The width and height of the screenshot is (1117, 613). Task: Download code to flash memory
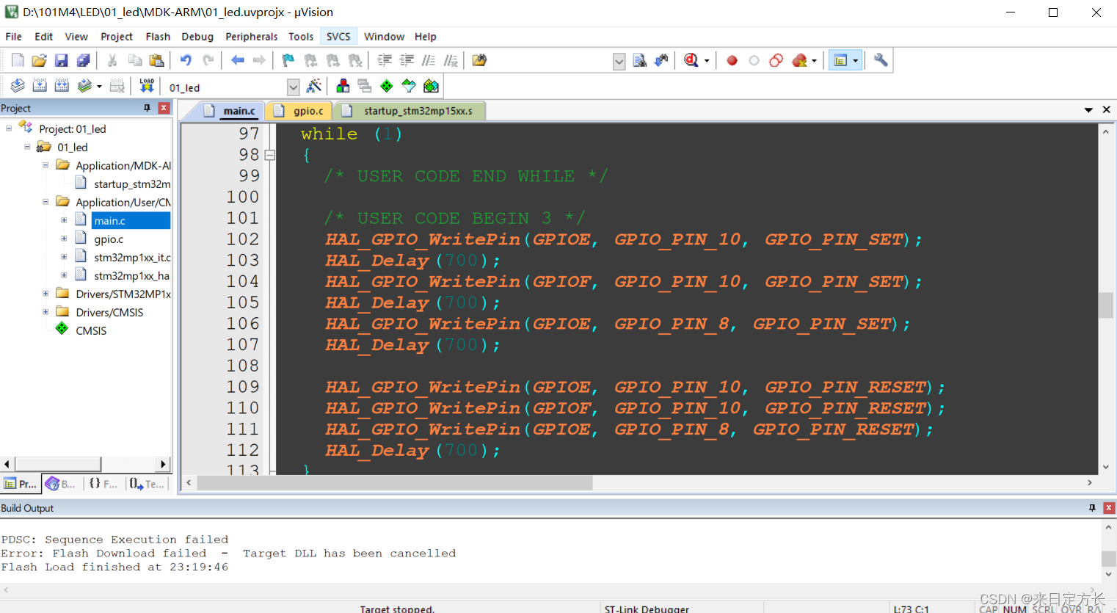(146, 85)
